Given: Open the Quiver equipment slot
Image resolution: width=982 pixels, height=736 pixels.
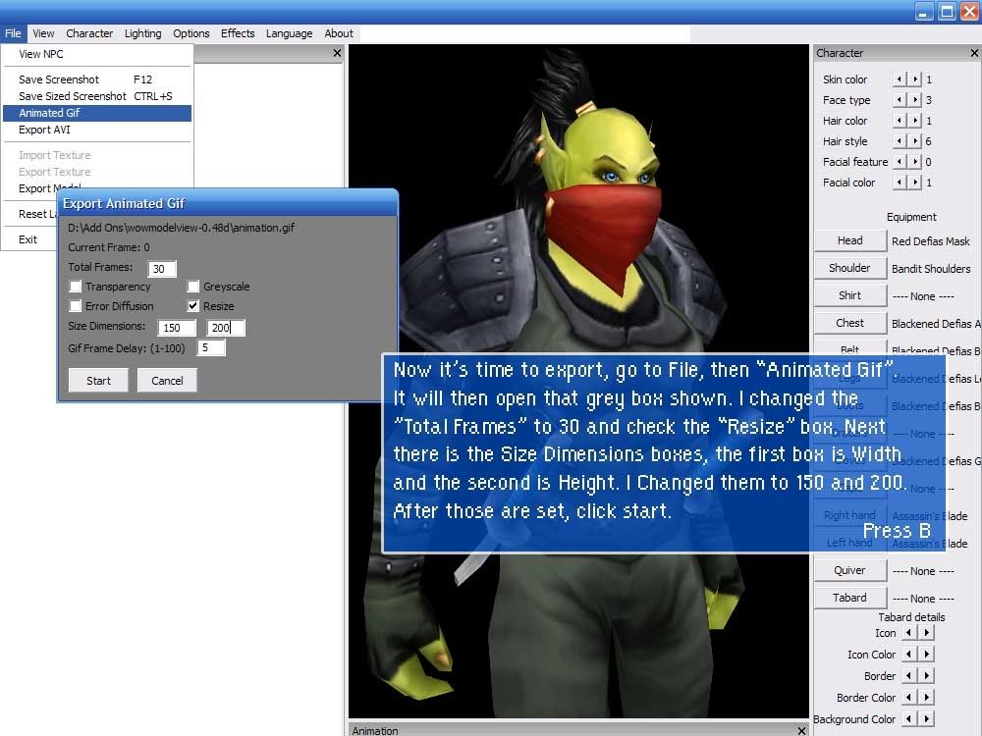Looking at the screenshot, I should tap(849, 571).
